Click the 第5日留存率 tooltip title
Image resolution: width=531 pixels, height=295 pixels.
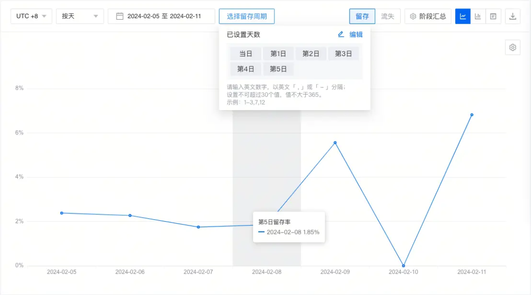274,222
